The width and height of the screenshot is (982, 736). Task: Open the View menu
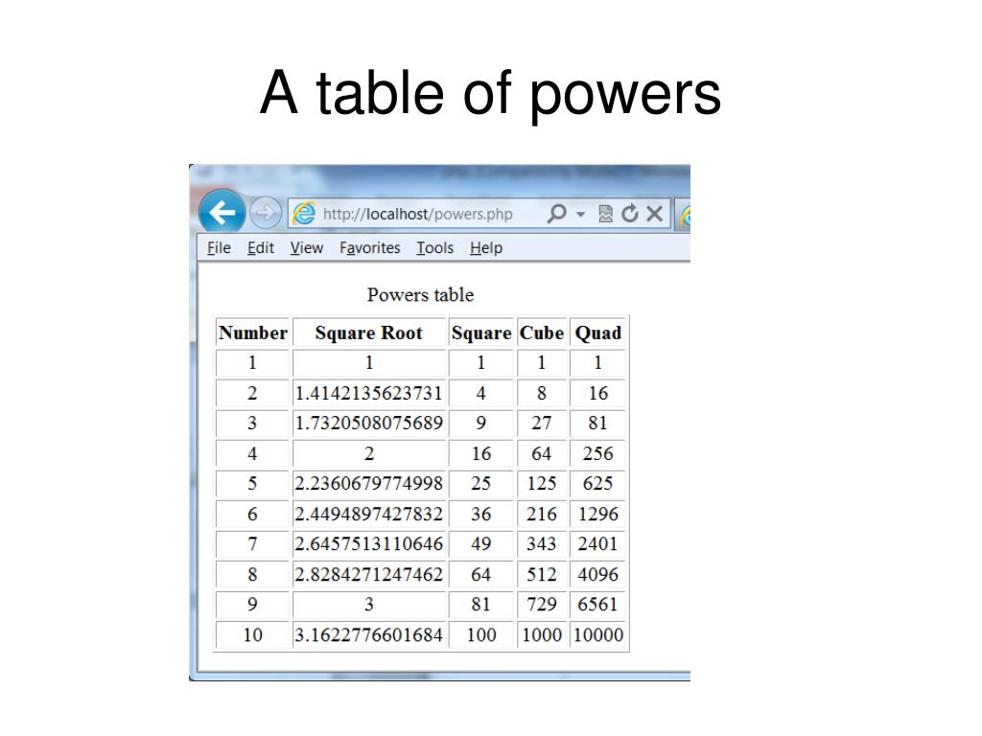click(x=306, y=248)
